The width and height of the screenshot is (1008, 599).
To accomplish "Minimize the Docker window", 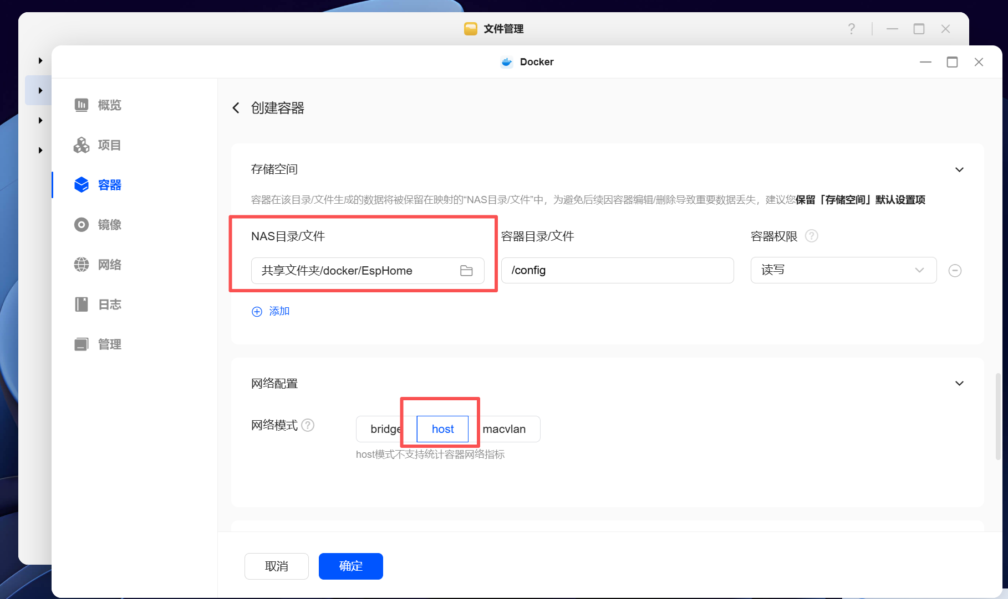I will (925, 62).
